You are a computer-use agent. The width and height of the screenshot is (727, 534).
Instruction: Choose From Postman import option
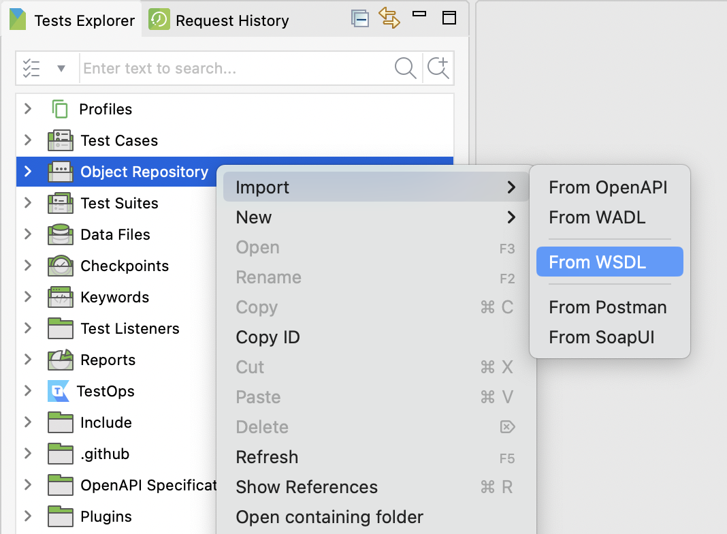pyautogui.click(x=608, y=307)
